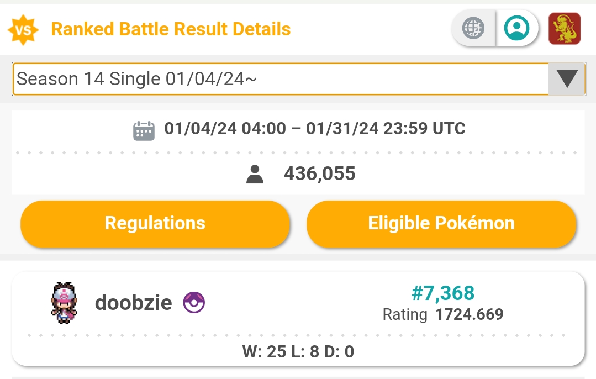Select the doobzie trainer name

click(x=134, y=303)
